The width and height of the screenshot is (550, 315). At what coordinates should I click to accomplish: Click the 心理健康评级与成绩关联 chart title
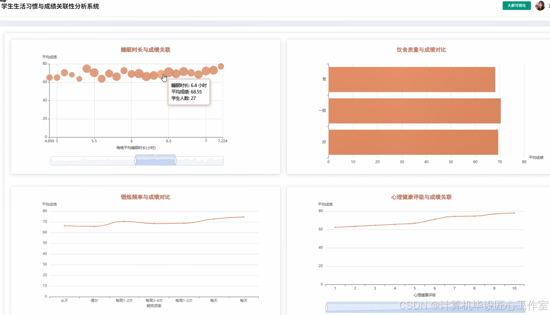pyautogui.click(x=421, y=197)
